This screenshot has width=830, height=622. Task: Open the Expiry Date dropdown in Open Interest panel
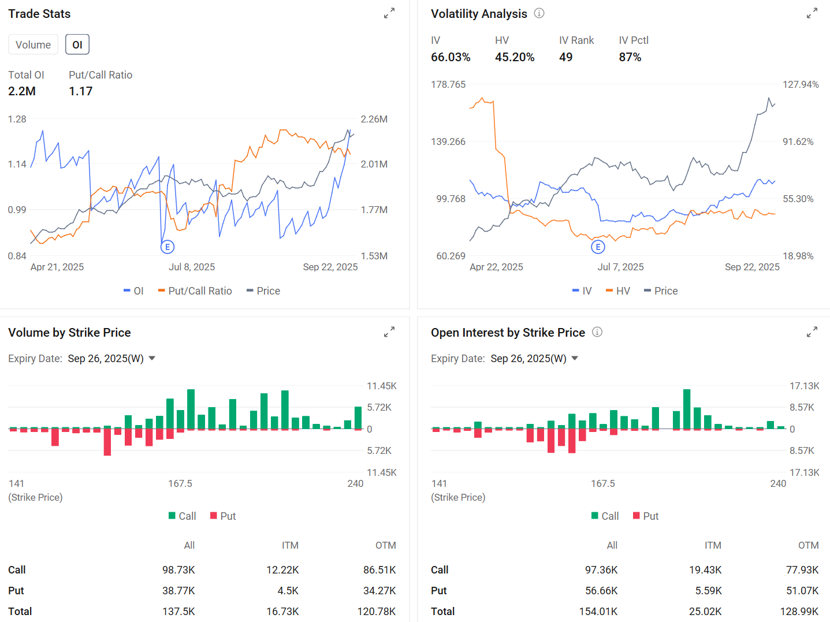[534, 358]
